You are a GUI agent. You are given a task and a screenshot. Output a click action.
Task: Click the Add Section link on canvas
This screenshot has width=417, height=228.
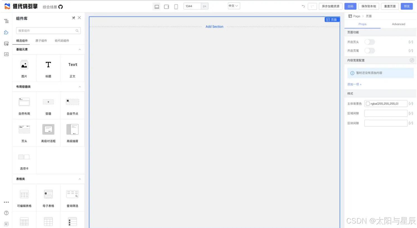coord(214,27)
